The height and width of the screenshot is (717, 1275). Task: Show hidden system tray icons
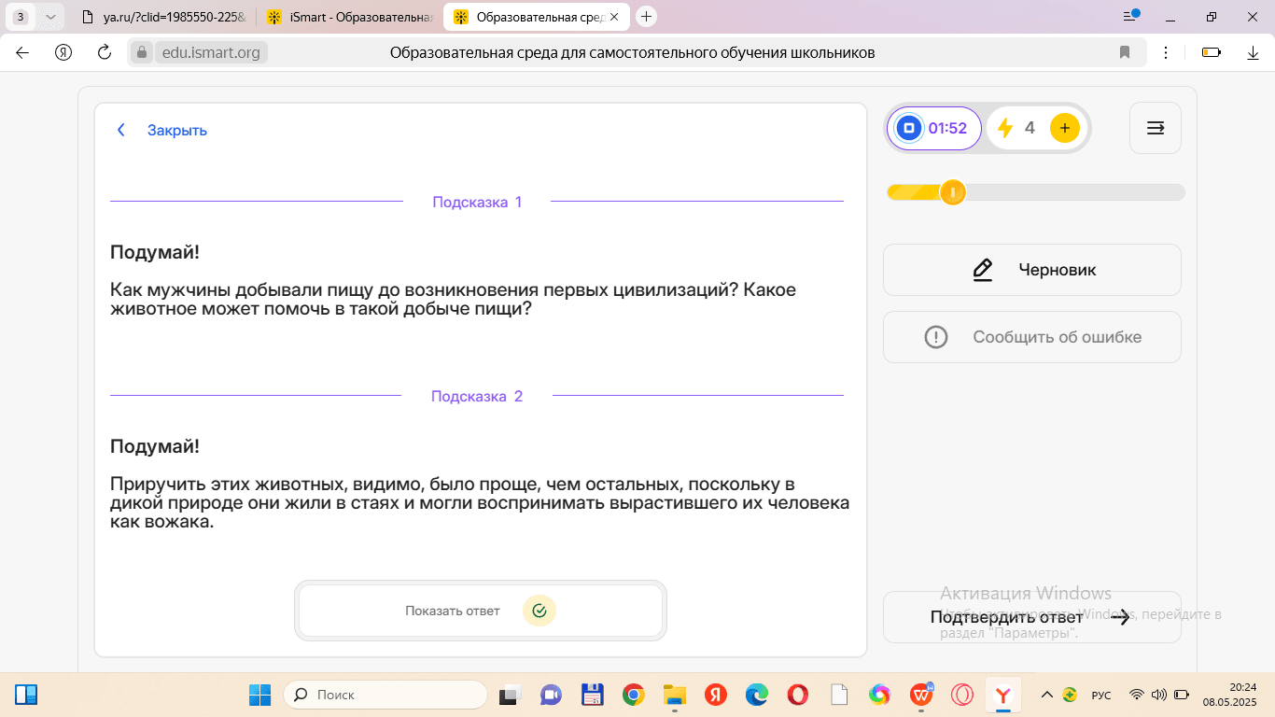coord(1046,695)
